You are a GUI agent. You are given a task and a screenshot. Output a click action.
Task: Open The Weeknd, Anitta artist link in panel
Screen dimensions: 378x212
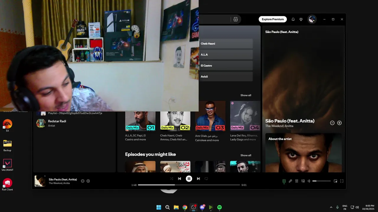279,126
